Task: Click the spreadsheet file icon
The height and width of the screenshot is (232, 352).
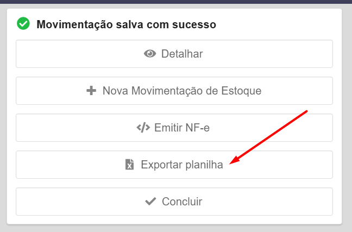Action: 129,165
